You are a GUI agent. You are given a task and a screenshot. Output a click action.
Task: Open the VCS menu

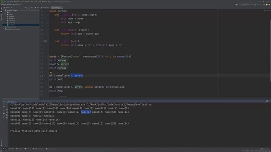[40, 2]
